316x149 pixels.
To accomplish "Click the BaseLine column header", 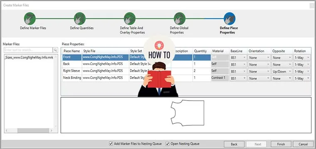I will point(238,51).
